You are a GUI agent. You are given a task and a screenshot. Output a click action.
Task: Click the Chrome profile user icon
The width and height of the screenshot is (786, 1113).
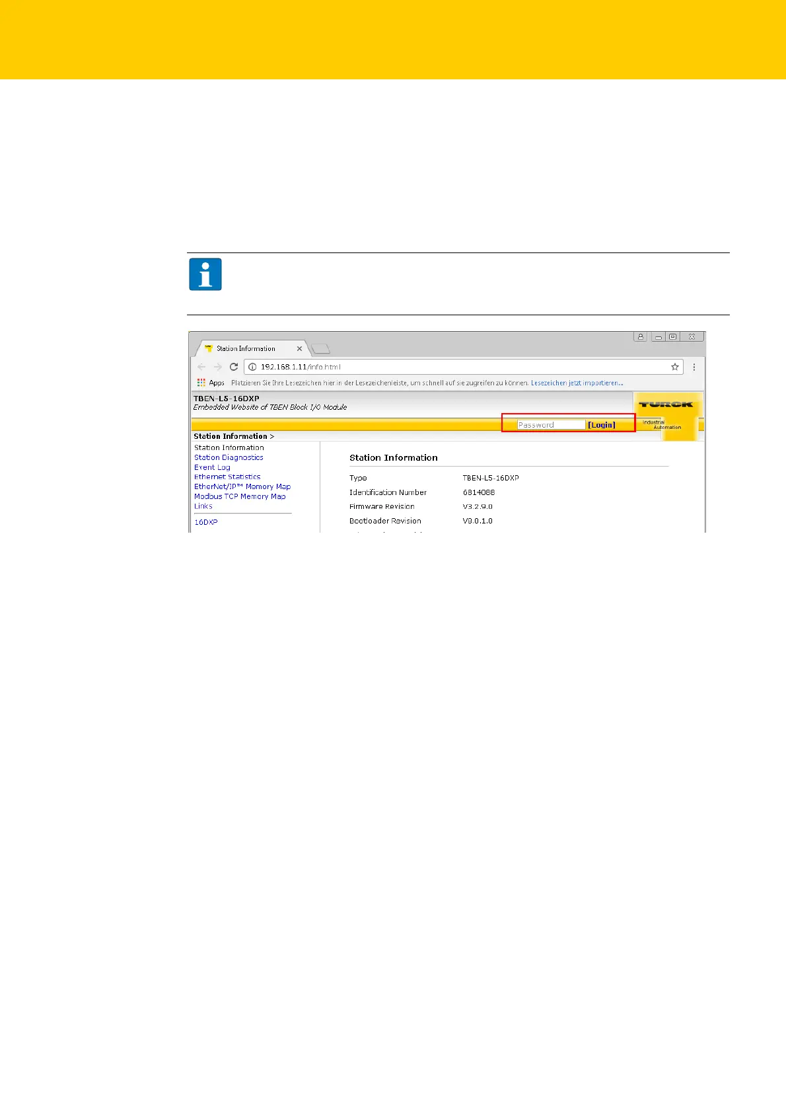pyautogui.click(x=640, y=336)
